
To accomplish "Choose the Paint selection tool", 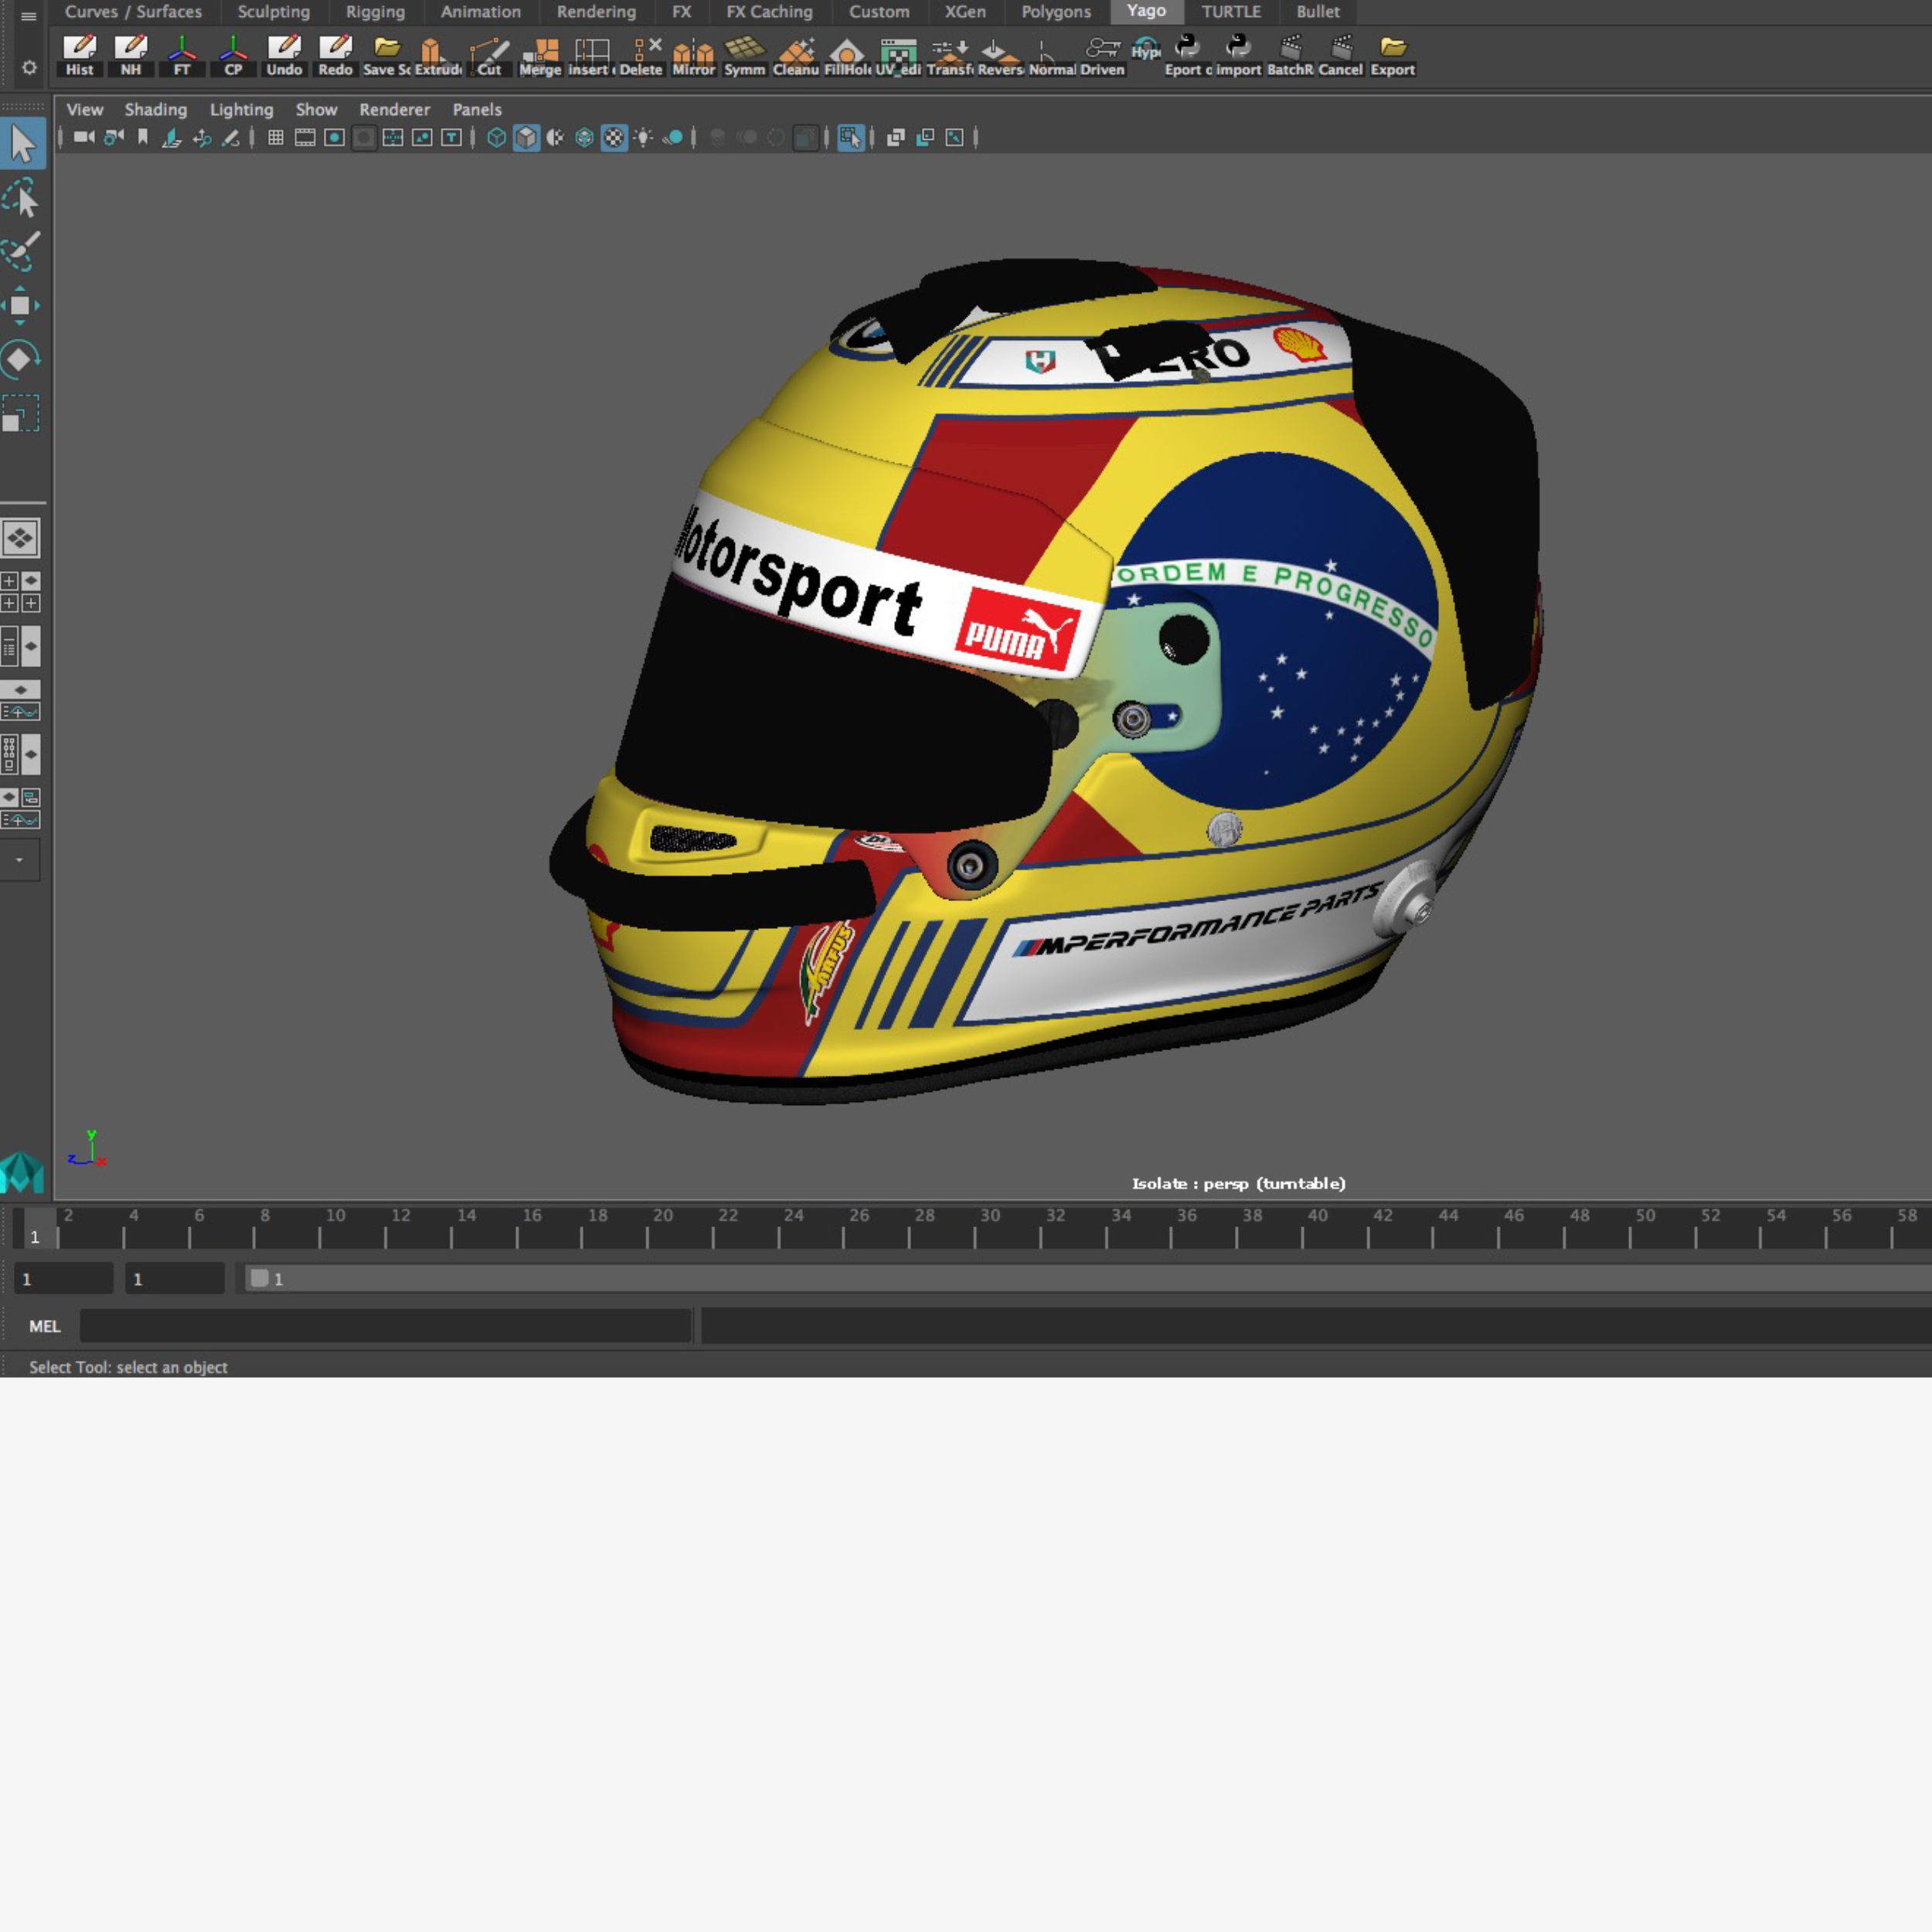I will 22,251.
